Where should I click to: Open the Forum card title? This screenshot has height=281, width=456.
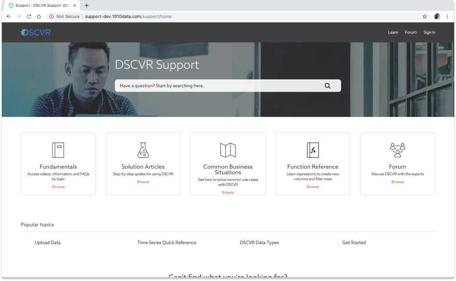point(398,167)
